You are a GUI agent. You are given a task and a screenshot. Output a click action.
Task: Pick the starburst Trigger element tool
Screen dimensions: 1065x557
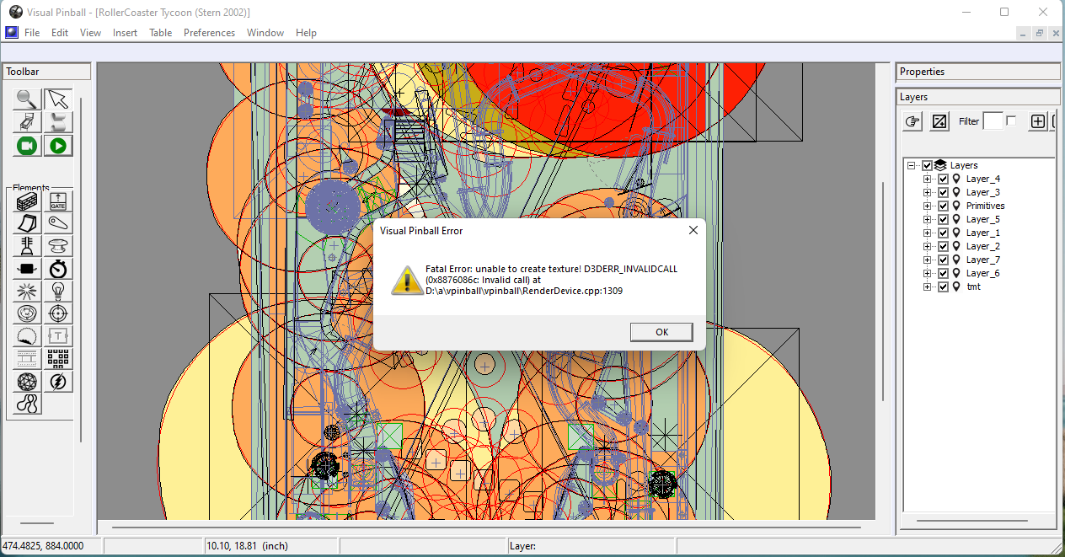coord(27,292)
